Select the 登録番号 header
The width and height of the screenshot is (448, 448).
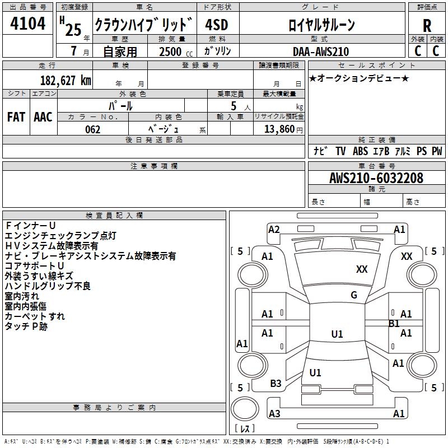[x=200, y=65]
